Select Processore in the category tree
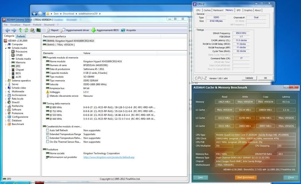Viewport: 301px width, 184px height. click(21, 52)
